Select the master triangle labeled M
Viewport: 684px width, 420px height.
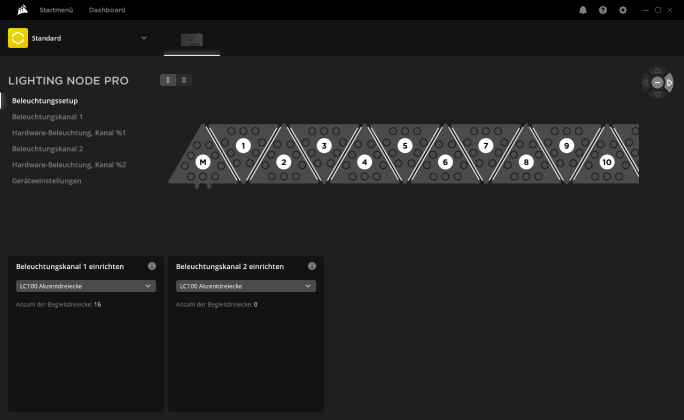203,162
